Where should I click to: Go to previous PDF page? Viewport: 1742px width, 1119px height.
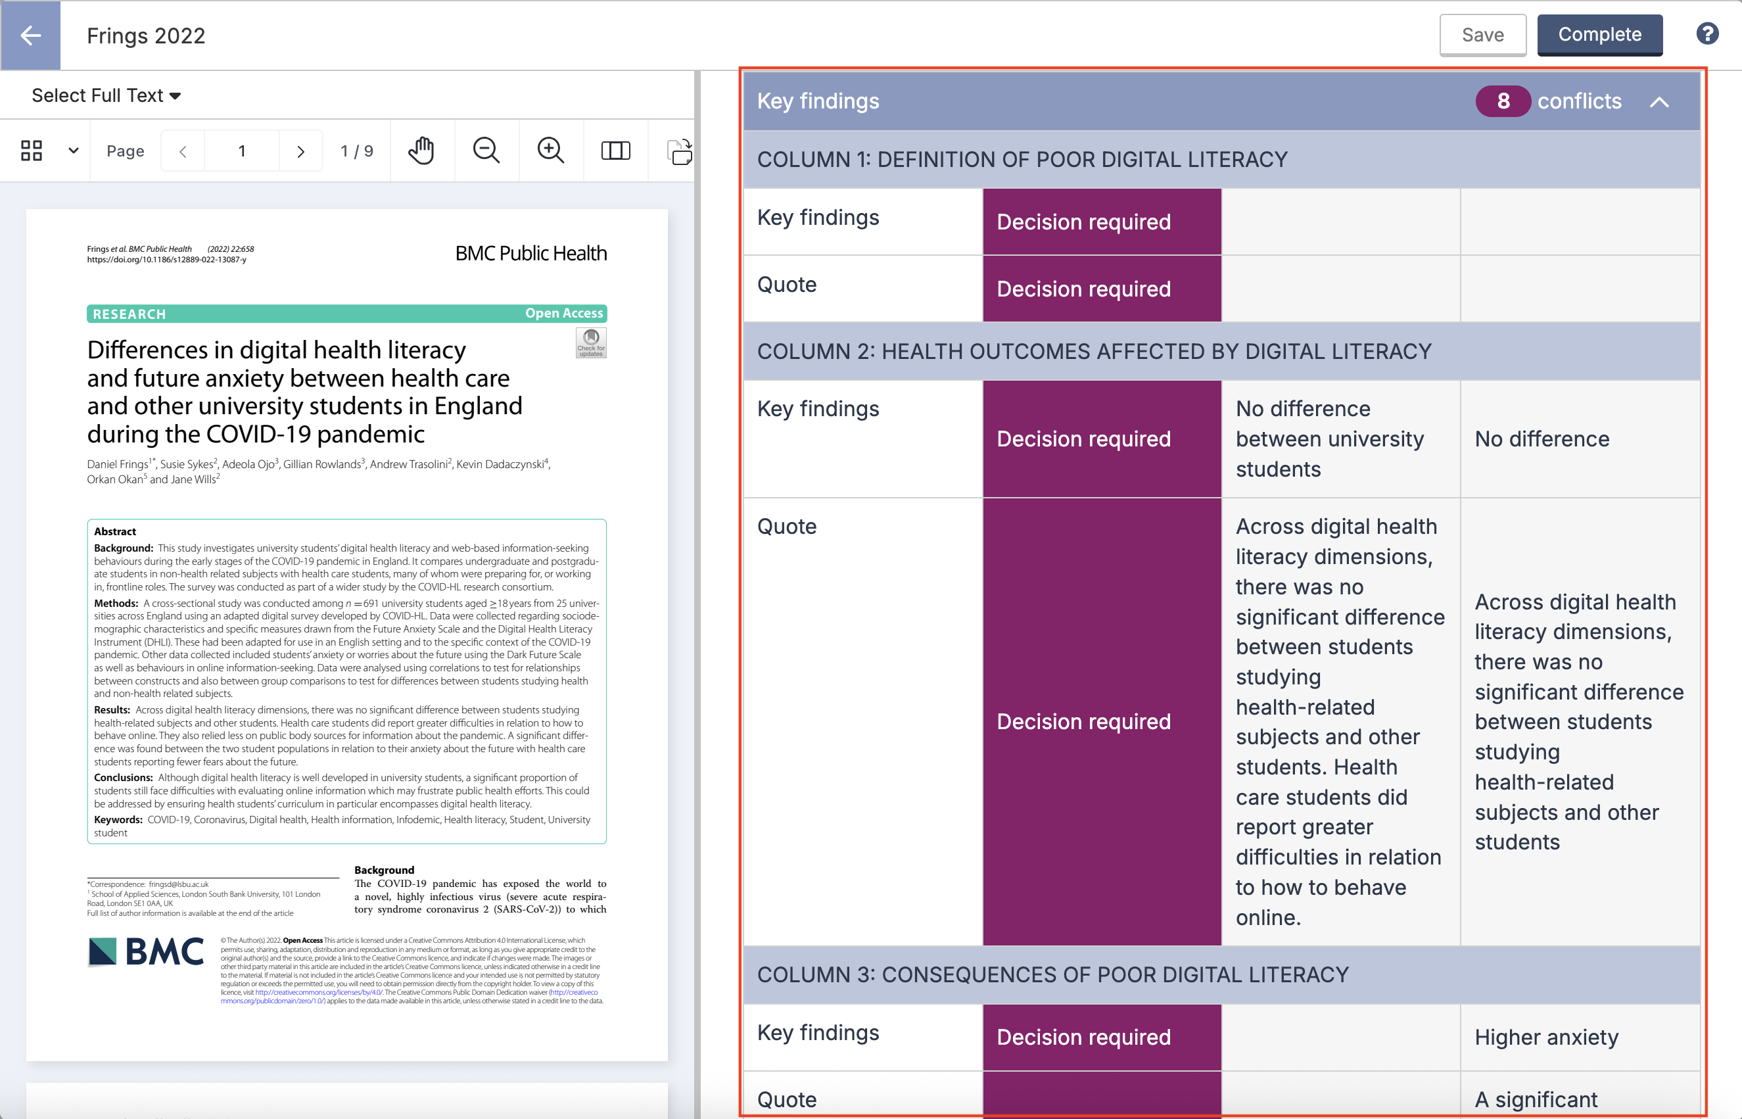pyautogui.click(x=183, y=151)
